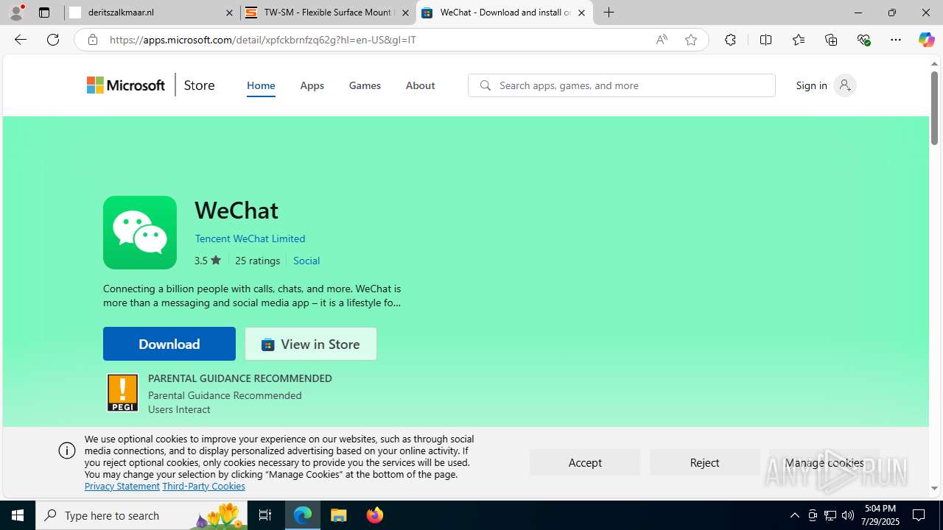The image size is (943, 530).
Task: Show hidden system tray icons
Action: click(x=794, y=515)
